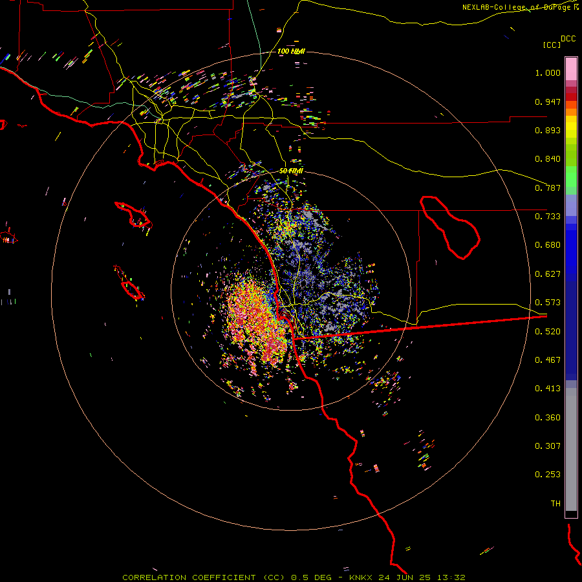Click the red oval outline of the Salton Sea
Image resolution: width=582 pixels, height=582 pixels.
click(450, 228)
